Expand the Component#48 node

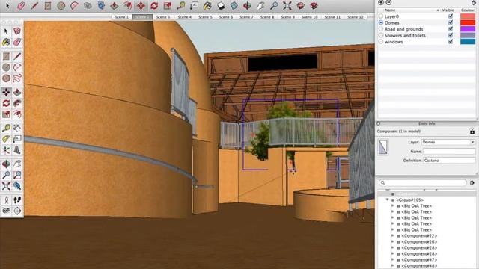pyautogui.click(x=393, y=266)
